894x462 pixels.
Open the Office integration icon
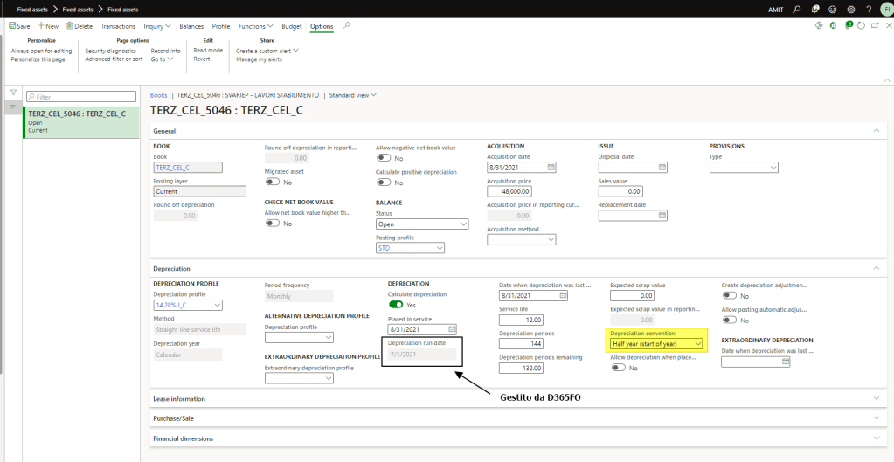point(833,26)
